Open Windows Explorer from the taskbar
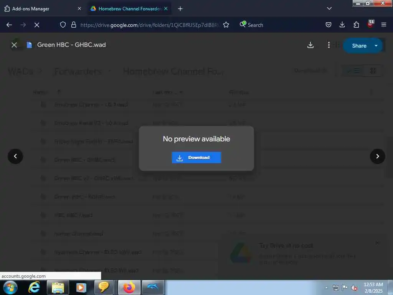 pos(58,287)
